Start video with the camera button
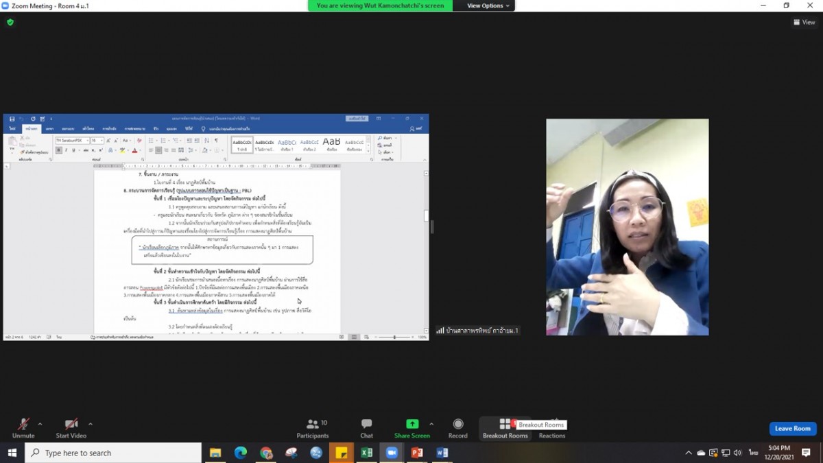 coord(71,427)
